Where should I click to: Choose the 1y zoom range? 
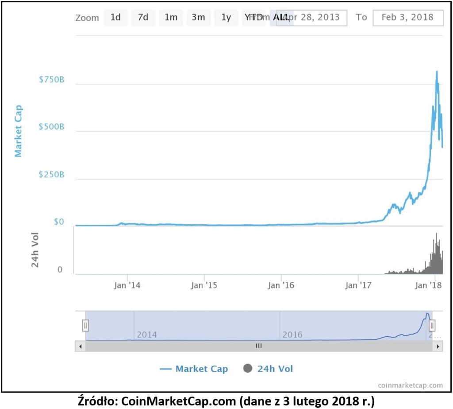(x=226, y=18)
